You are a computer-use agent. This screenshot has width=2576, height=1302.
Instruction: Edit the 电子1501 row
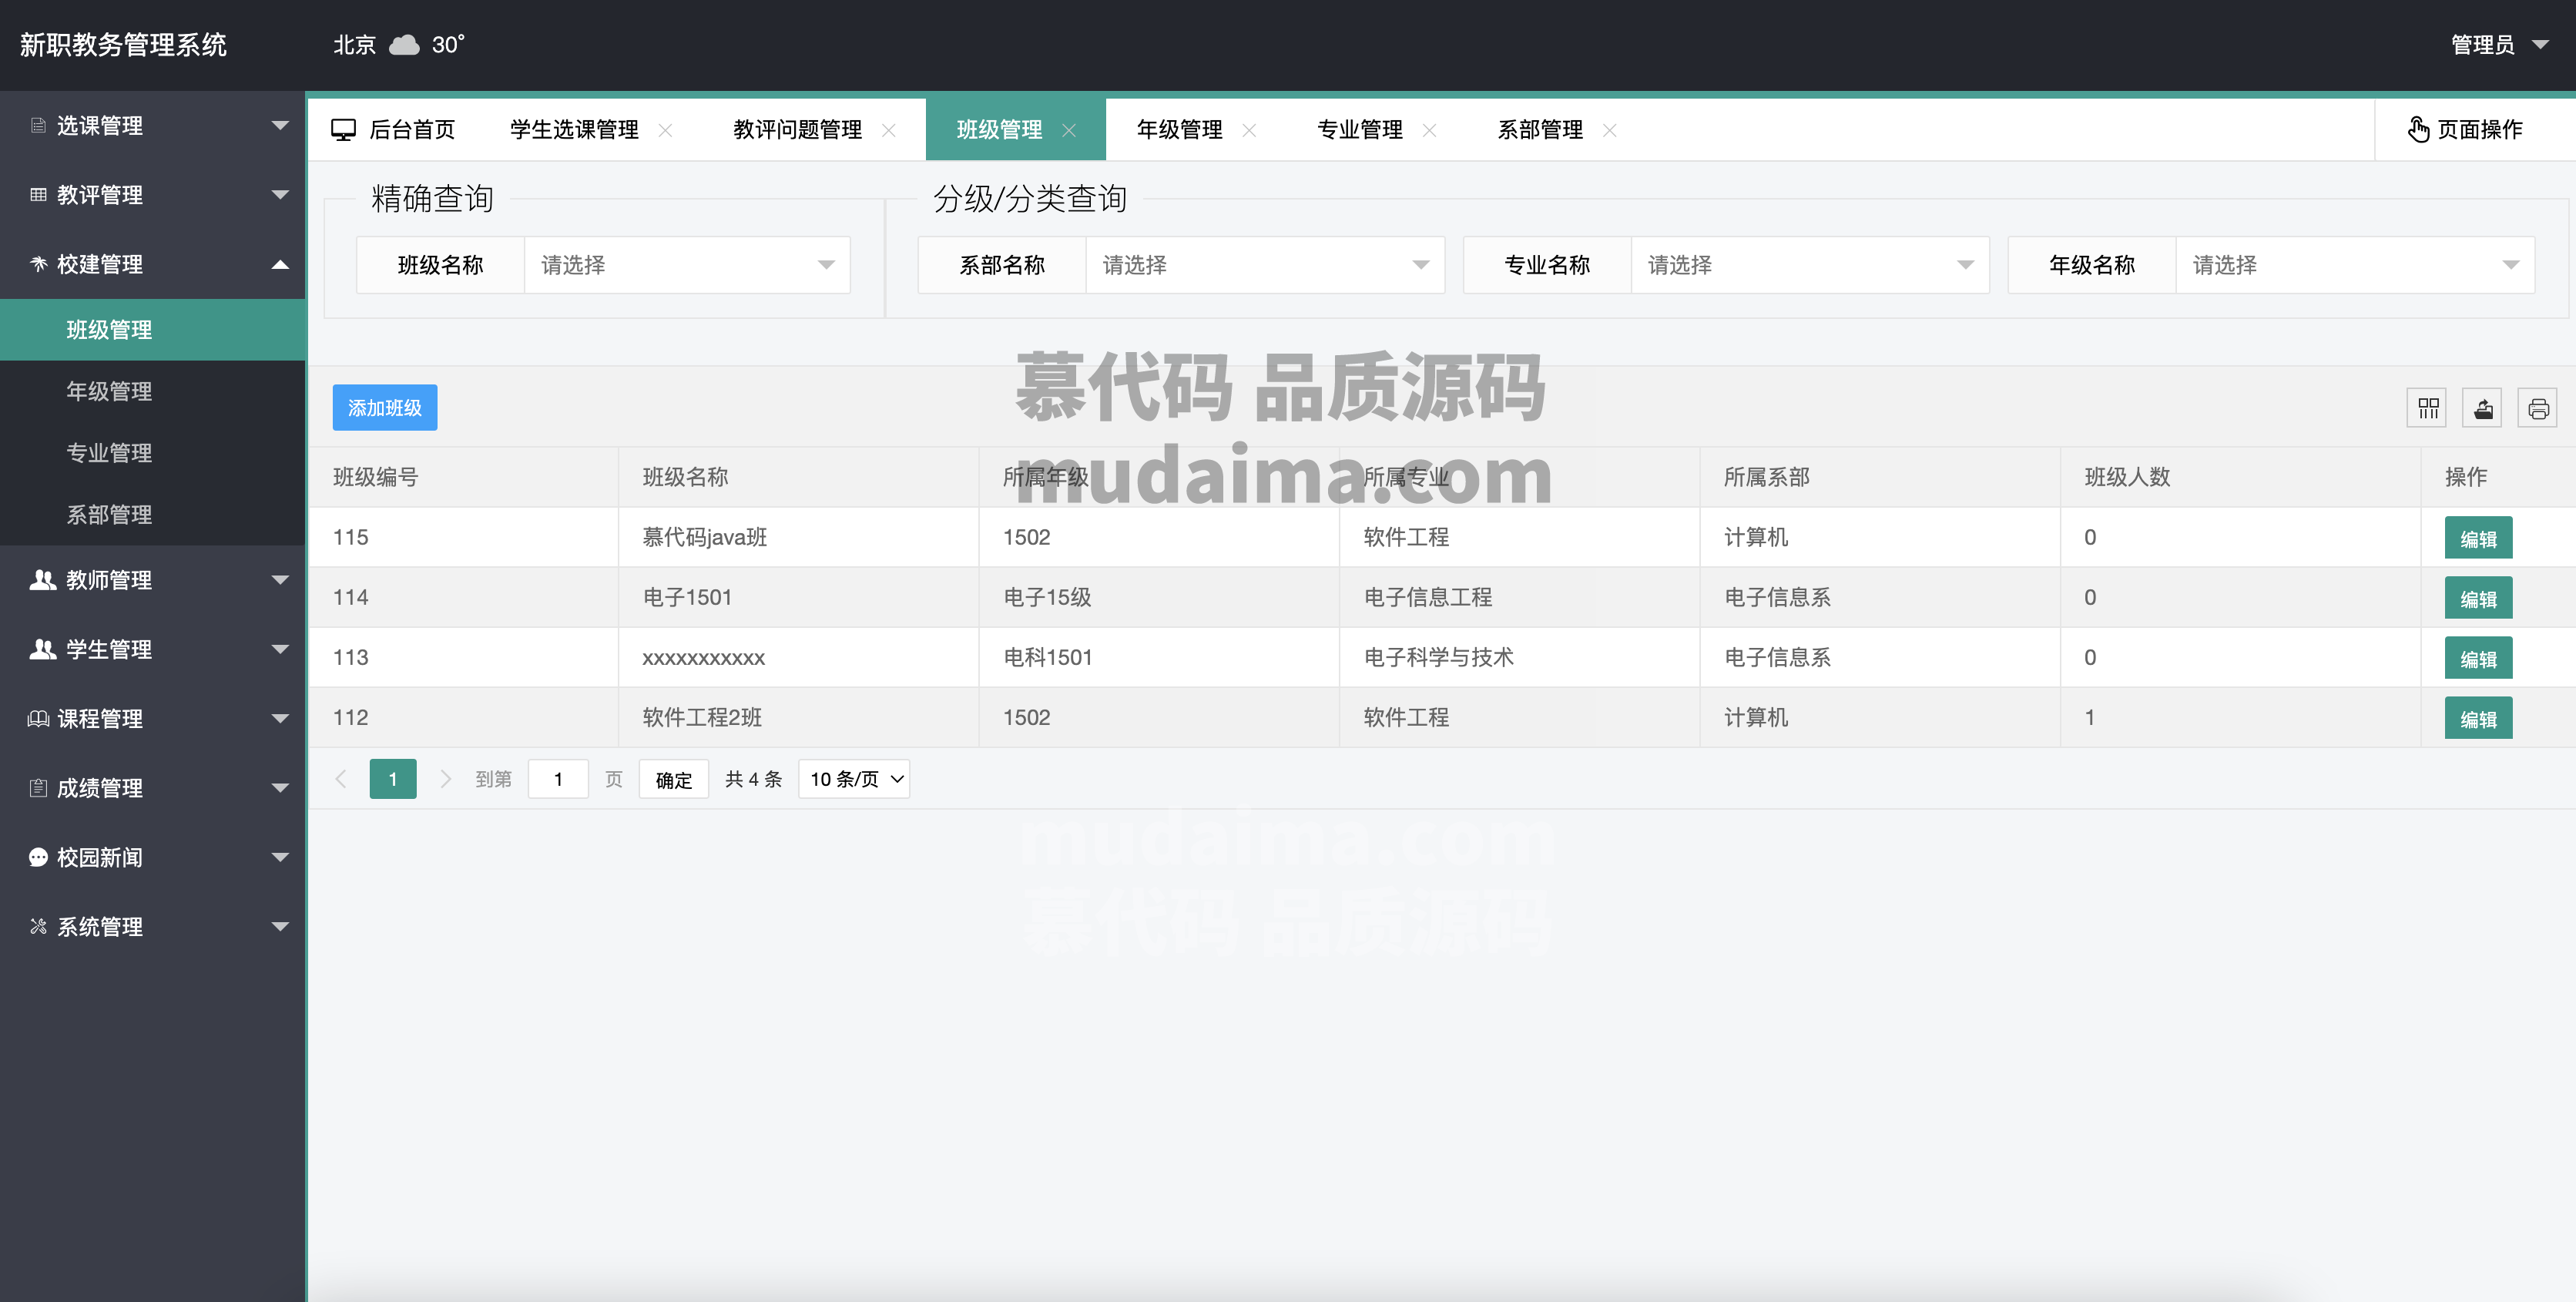point(2478,598)
